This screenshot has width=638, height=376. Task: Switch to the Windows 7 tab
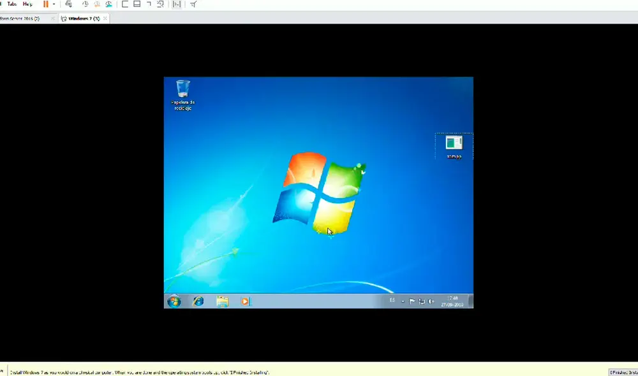(83, 18)
